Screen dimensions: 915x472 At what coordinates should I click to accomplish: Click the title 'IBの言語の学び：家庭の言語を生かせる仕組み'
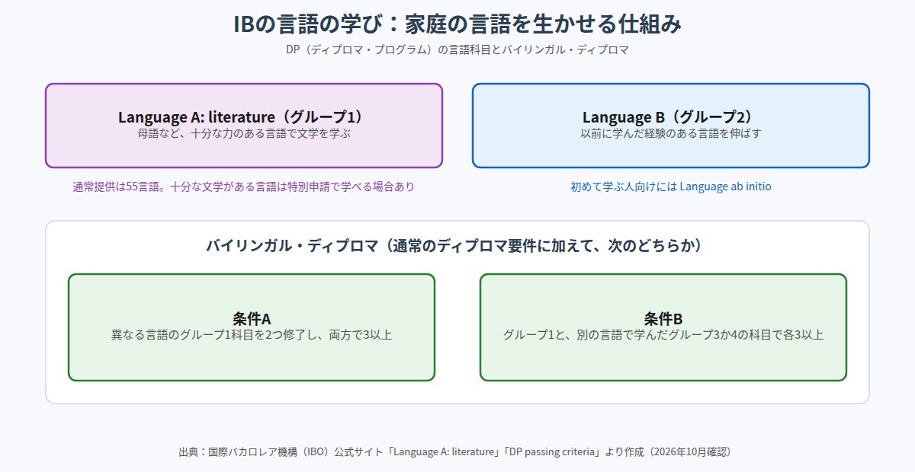click(457, 24)
